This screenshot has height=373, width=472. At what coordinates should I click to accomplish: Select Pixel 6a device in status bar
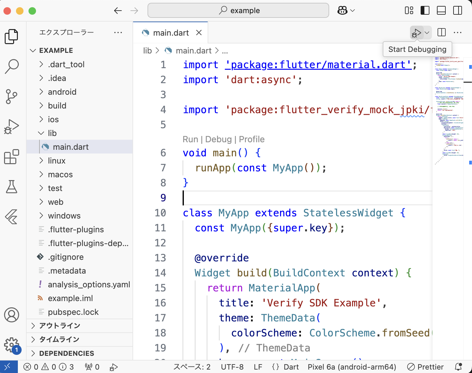(352, 367)
